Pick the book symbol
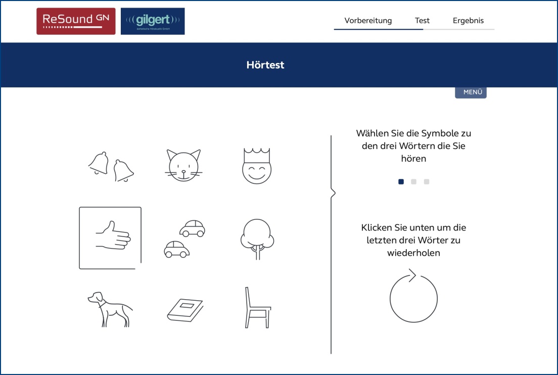 point(184,310)
